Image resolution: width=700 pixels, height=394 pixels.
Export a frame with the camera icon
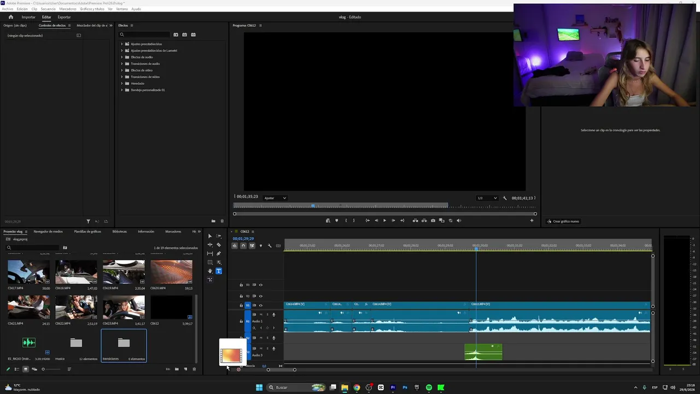pos(433,221)
